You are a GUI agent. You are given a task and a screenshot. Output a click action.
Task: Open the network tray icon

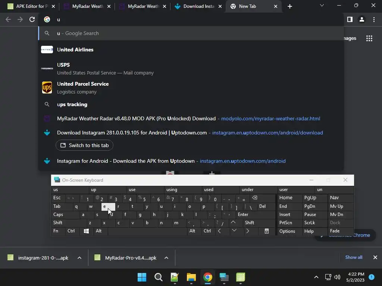328,277
